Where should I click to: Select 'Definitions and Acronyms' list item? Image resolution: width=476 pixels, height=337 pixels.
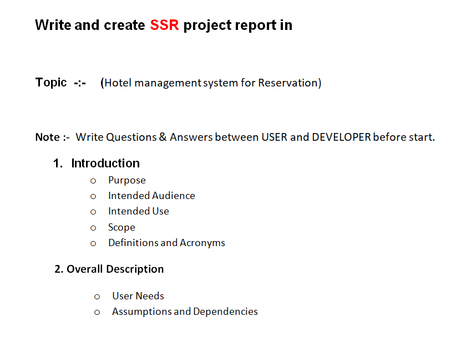[166, 243]
